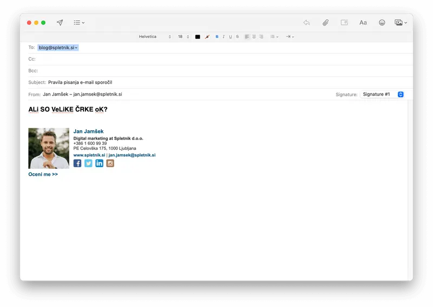Click the Subject field text
This screenshot has height=307, width=433.
[80, 82]
